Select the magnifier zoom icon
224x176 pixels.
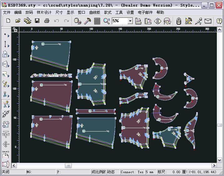tap(107, 21)
